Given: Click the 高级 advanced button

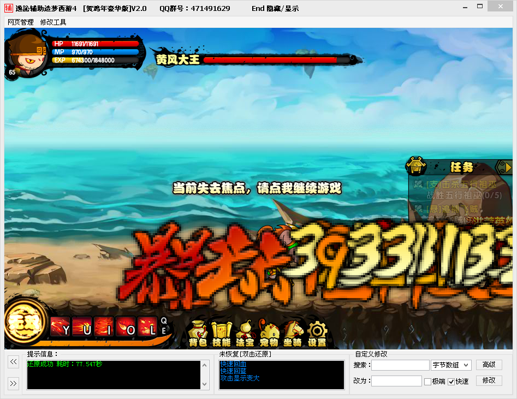Looking at the screenshot, I should [489, 365].
